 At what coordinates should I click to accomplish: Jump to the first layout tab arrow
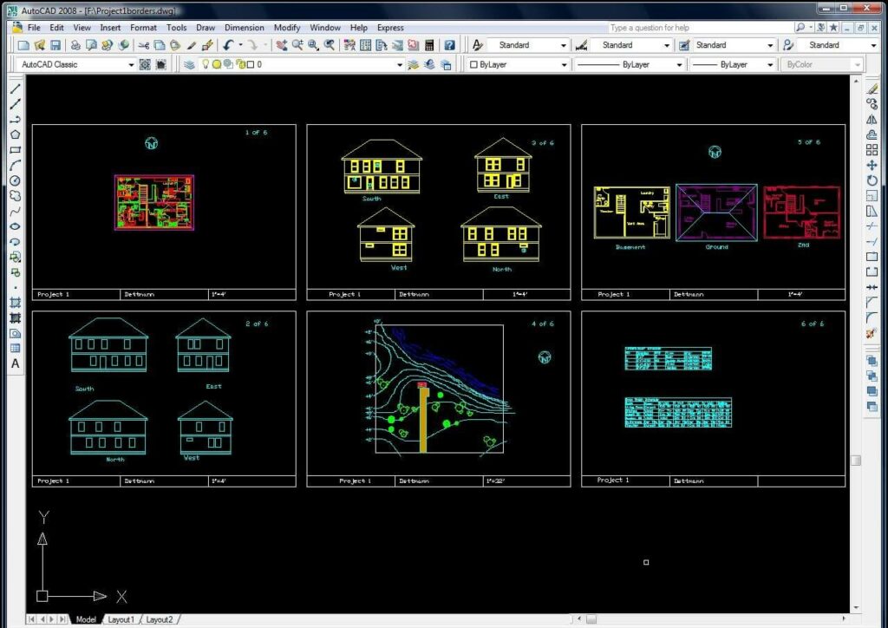coord(32,619)
